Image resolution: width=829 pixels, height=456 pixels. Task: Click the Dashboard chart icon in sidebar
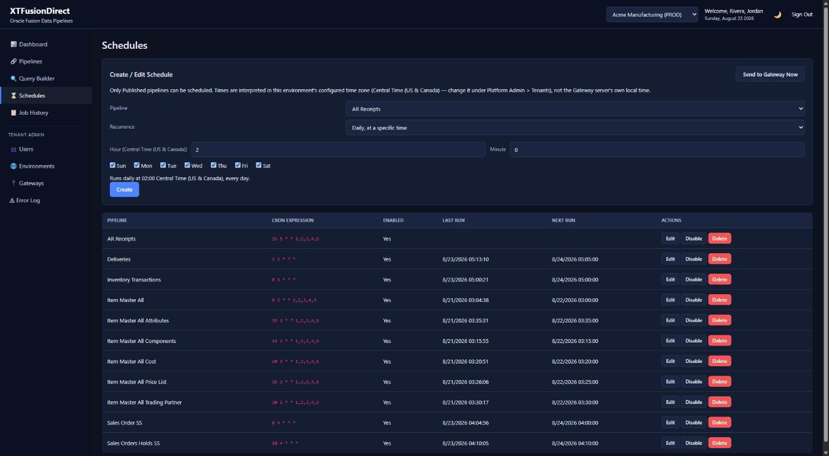pos(13,44)
